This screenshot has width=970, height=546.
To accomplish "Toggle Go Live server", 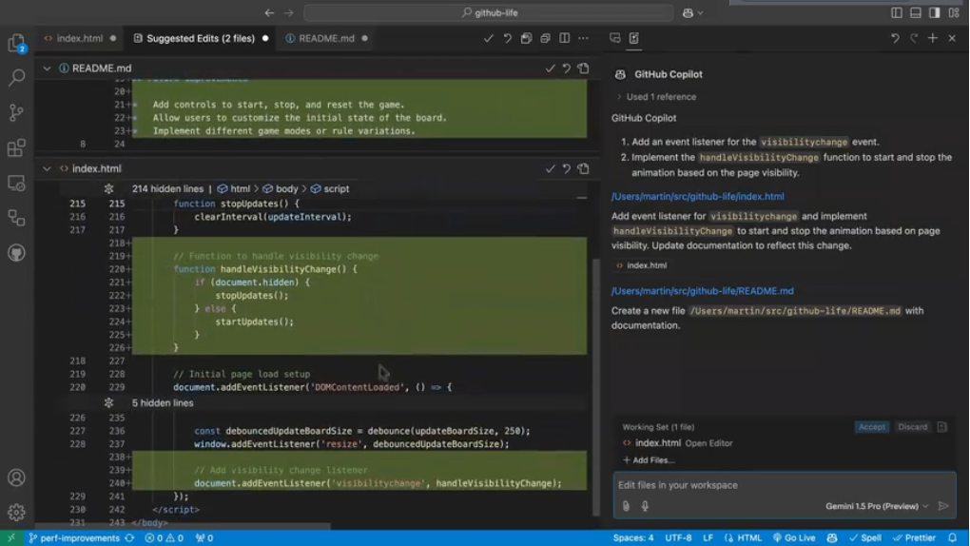I will coord(794,538).
